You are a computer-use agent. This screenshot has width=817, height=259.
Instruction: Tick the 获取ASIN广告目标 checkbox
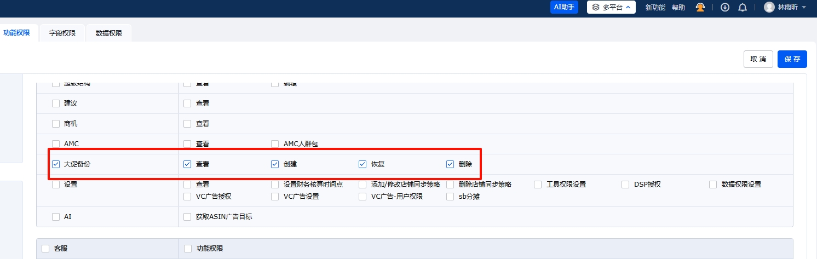pos(187,217)
